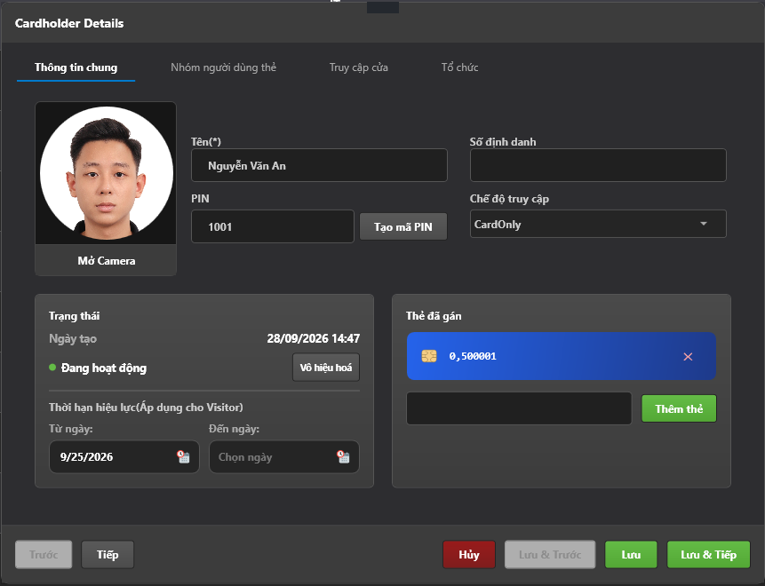Expand the Chế độ truy cập dropdown arrow
Viewport: 765px width, 586px height.
coord(704,224)
